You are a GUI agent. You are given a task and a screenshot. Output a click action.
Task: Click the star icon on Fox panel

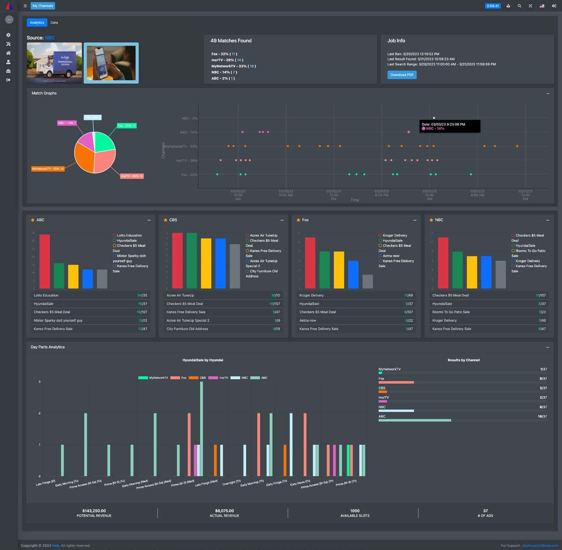(x=298, y=220)
